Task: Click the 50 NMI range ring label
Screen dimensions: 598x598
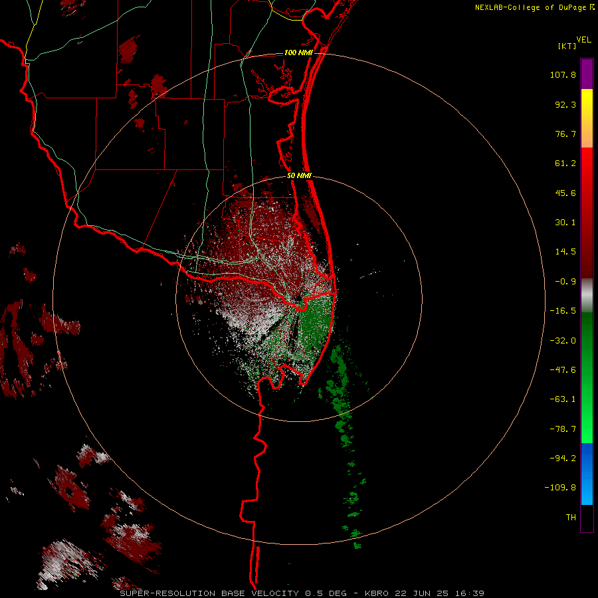Action: [299, 176]
